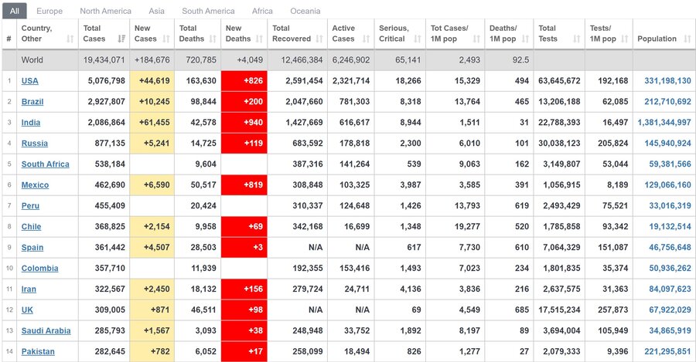
Task: Sort by Tests/1M pop arrows
Action: click(625, 39)
